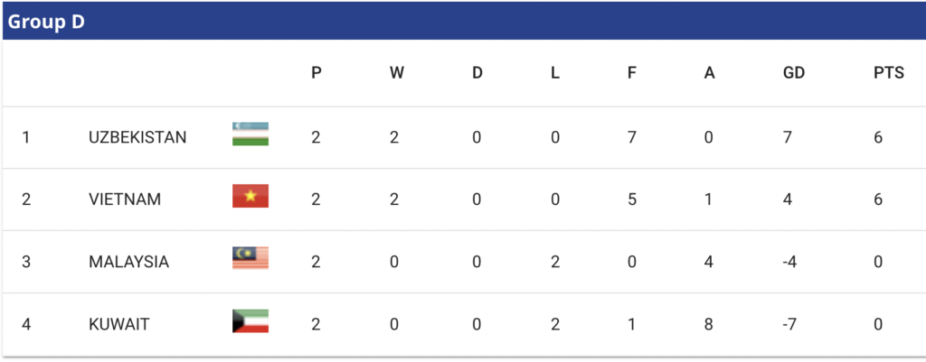Image resolution: width=926 pixels, height=362 pixels.
Task: Click the Vietnam flag icon
Action: coord(250,196)
